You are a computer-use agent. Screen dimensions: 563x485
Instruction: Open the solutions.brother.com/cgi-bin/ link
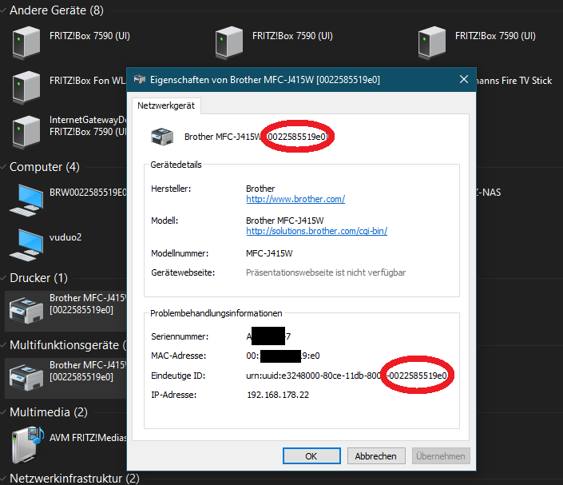point(317,231)
